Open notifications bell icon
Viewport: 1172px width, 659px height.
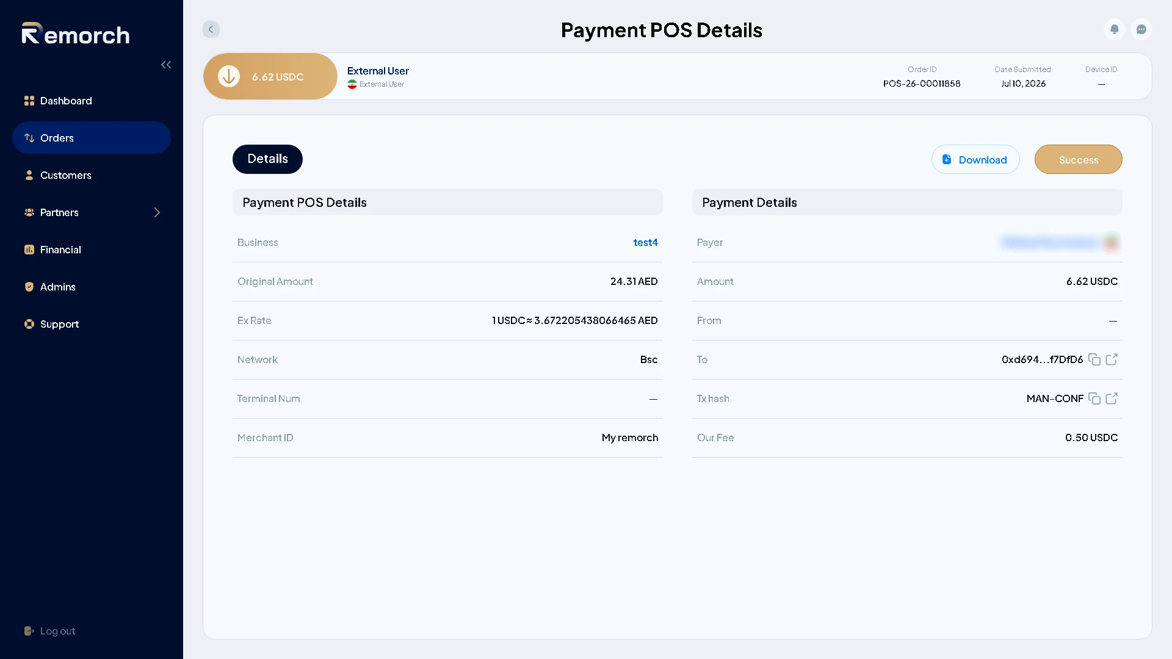pos(1115,29)
